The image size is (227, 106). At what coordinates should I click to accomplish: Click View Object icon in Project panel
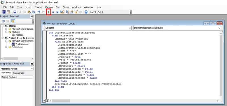point(7,21)
